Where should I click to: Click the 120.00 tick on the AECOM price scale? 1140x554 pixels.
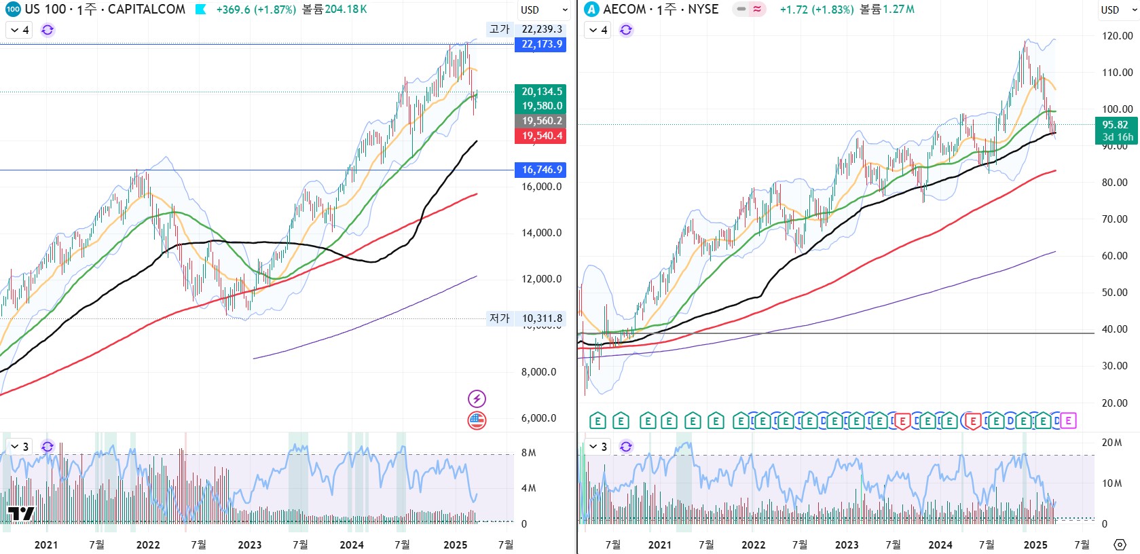(1117, 36)
